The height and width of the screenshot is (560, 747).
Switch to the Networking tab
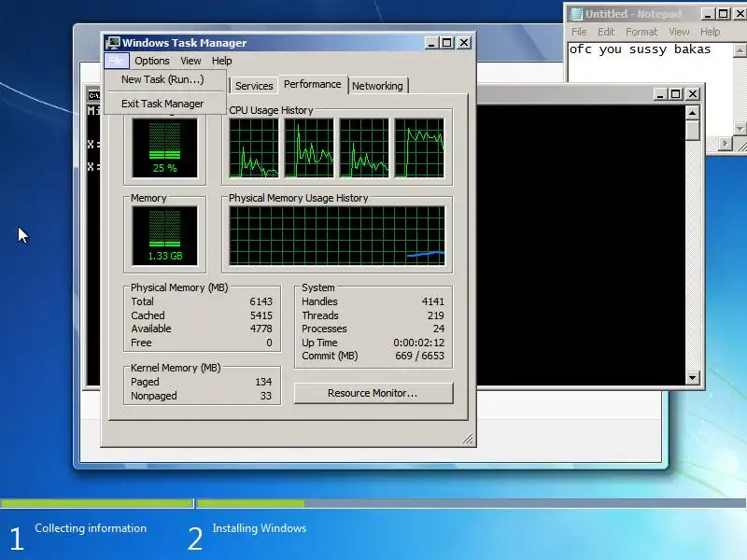click(377, 86)
